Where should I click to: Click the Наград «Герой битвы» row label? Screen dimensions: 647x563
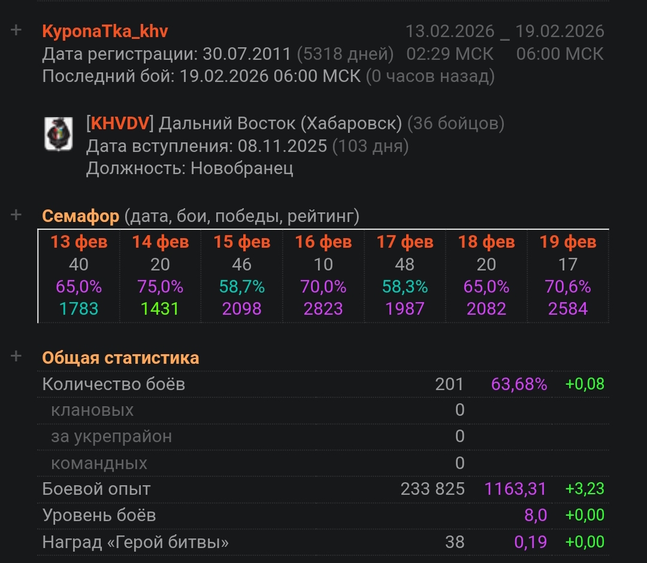(135, 542)
